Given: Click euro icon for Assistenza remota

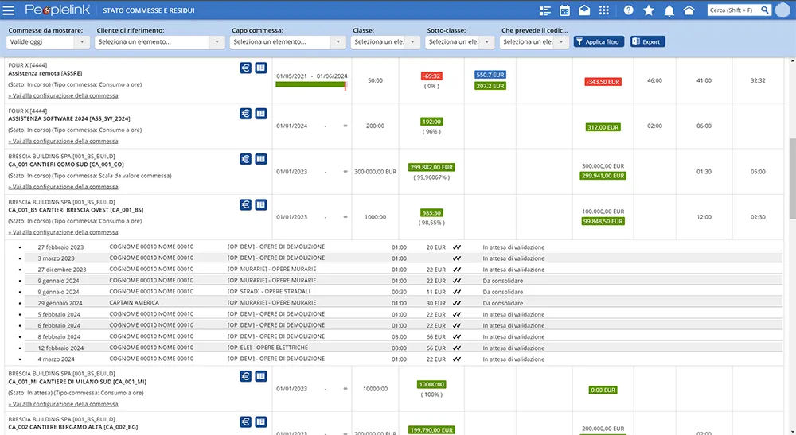Looking at the screenshot, I should coord(246,68).
